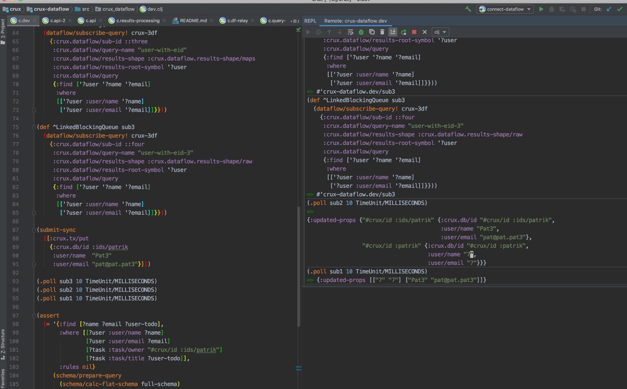Click the text "(.poll sub3 10 TimeUnit/MILLISECONDS)" in editor

[96, 281]
